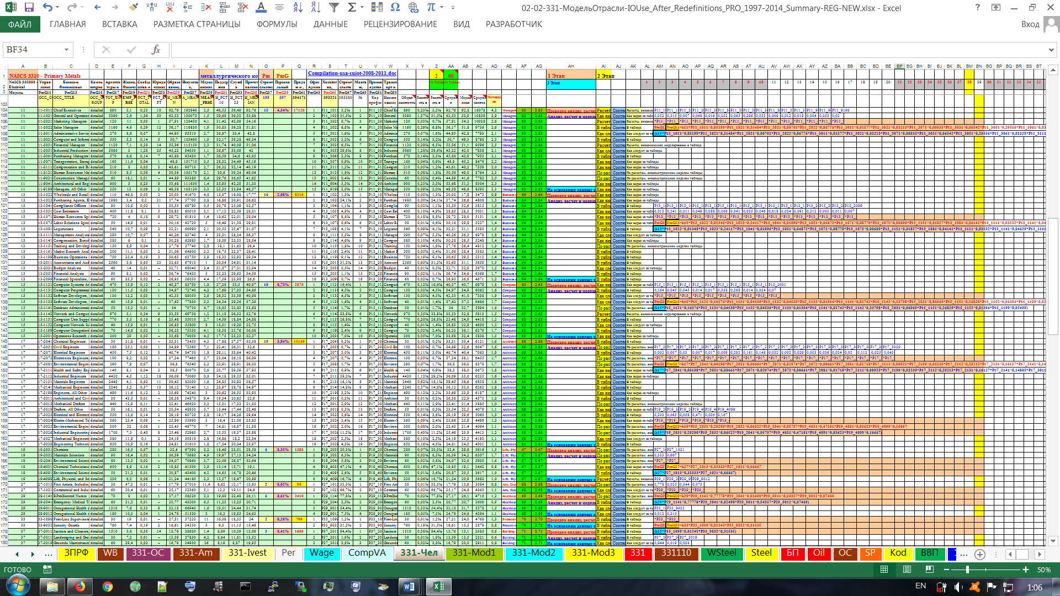Insert symbol using the Omega icon
This screenshot has width=1060, height=596.
395,8
